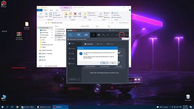
Task: Select setup.exe in the file list
Action: tap(59, 35)
